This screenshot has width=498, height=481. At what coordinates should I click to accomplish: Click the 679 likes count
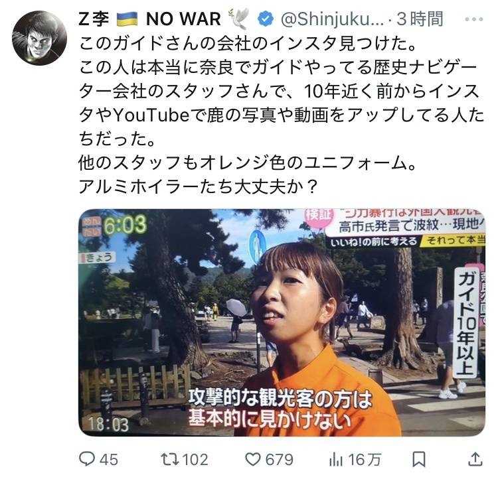click(279, 459)
